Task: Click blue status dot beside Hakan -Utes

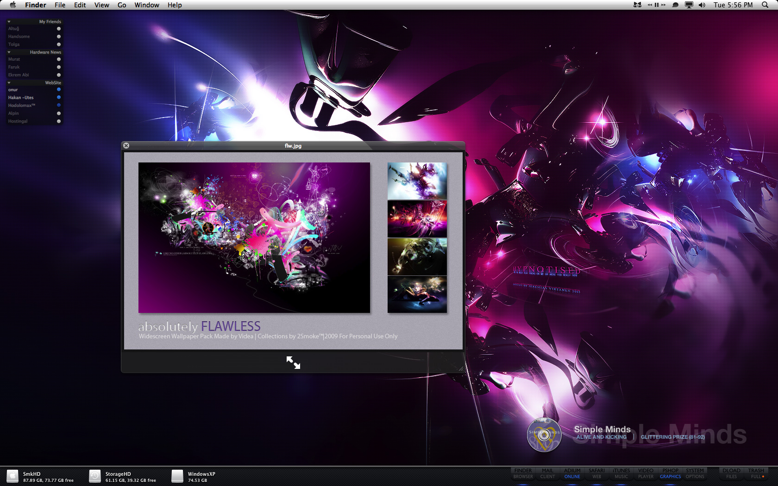Action: click(59, 98)
